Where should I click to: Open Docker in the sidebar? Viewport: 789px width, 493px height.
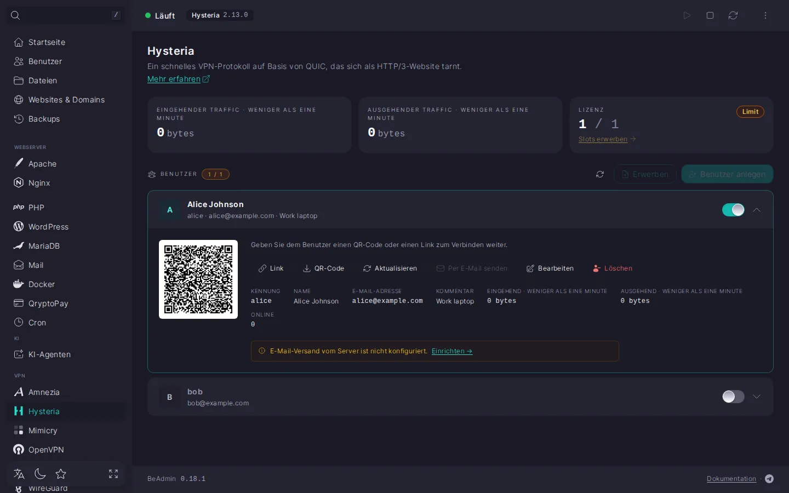click(x=66, y=284)
